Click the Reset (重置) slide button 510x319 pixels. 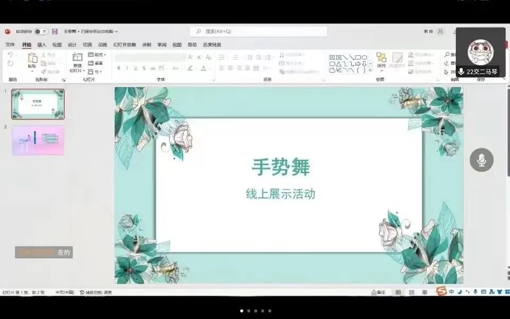click(x=96, y=63)
